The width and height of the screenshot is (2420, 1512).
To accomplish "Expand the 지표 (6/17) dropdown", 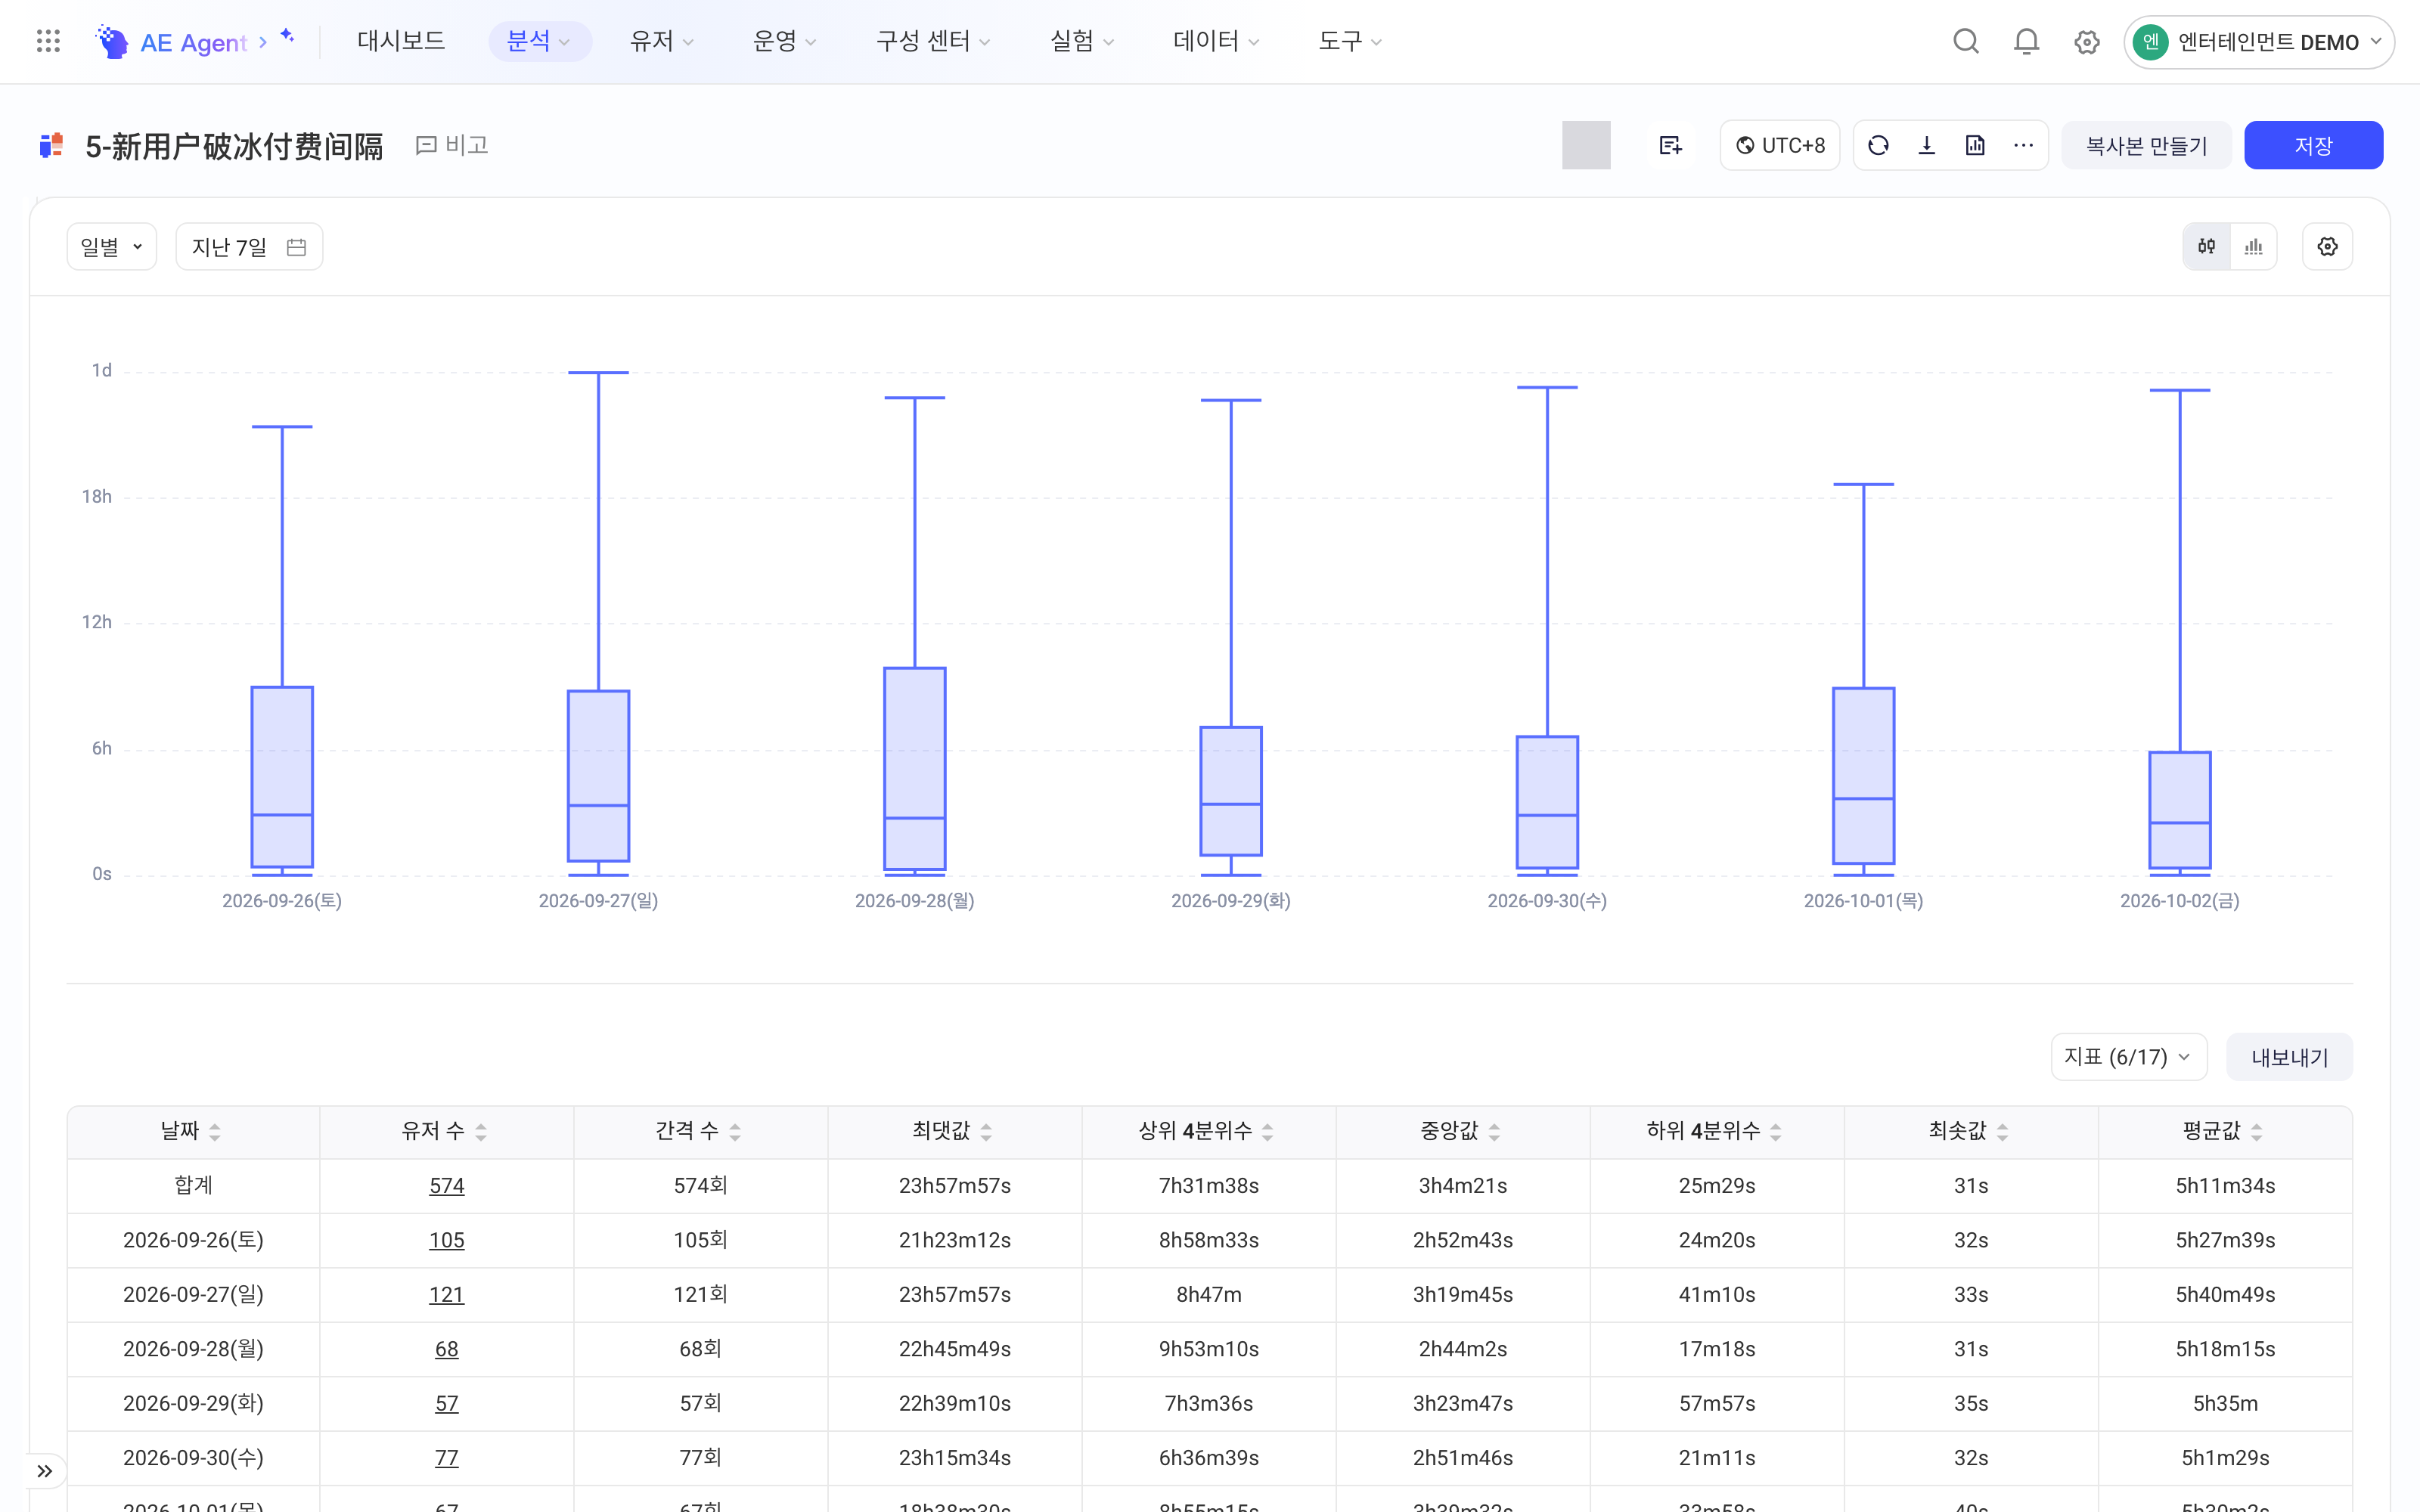I will [2128, 1057].
